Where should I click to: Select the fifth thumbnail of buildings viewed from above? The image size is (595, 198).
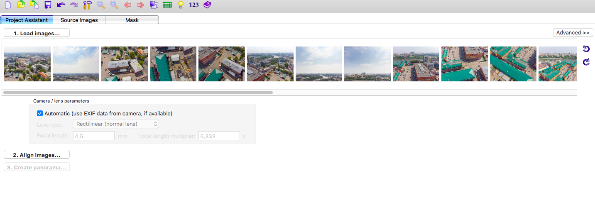(222, 64)
